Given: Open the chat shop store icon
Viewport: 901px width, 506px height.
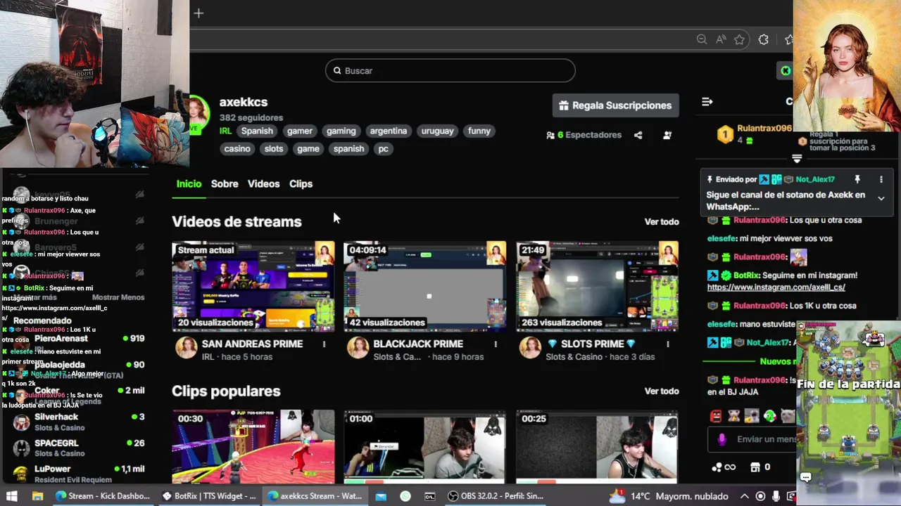Looking at the screenshot, I should click(x=755, y=467).
